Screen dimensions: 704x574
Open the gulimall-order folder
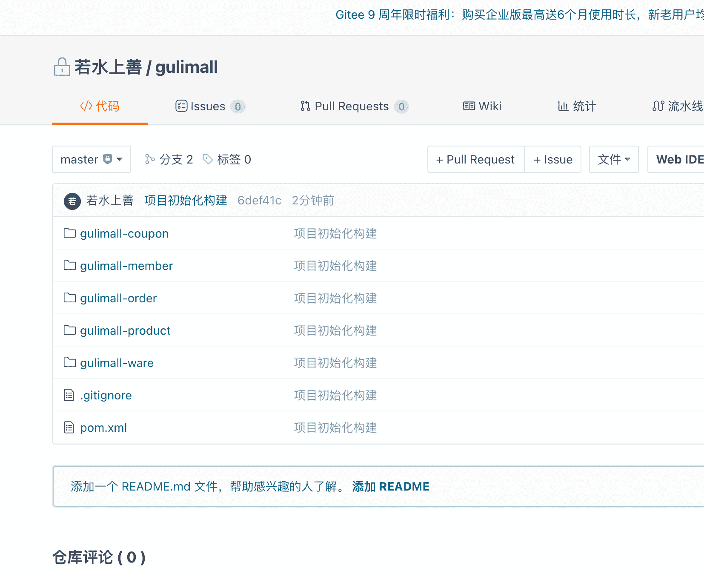(118, 298)
